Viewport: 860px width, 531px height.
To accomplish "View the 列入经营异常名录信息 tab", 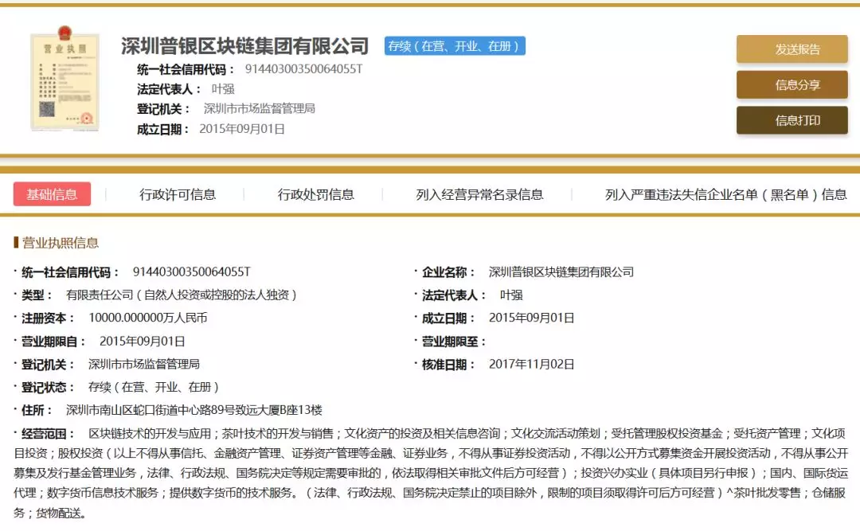I will coord(479,194).
